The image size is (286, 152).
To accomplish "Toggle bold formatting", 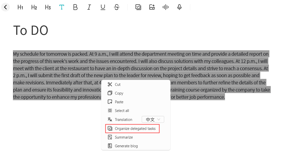I will tap(75, 7).
